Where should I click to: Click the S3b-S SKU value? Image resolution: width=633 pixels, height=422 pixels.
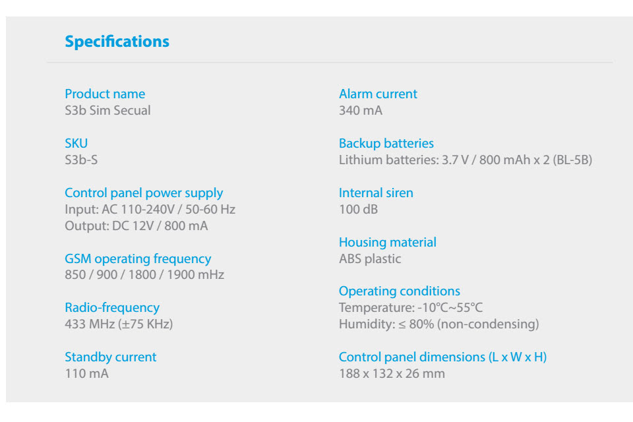point(81,160)
